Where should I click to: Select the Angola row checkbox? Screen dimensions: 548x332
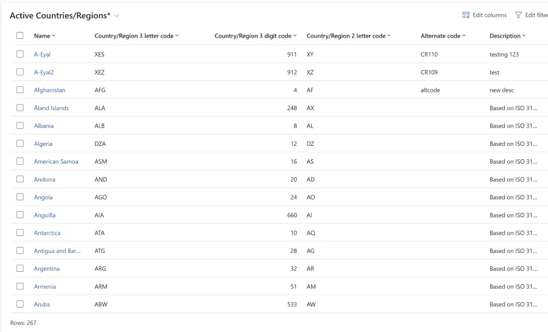coord(20,197)
